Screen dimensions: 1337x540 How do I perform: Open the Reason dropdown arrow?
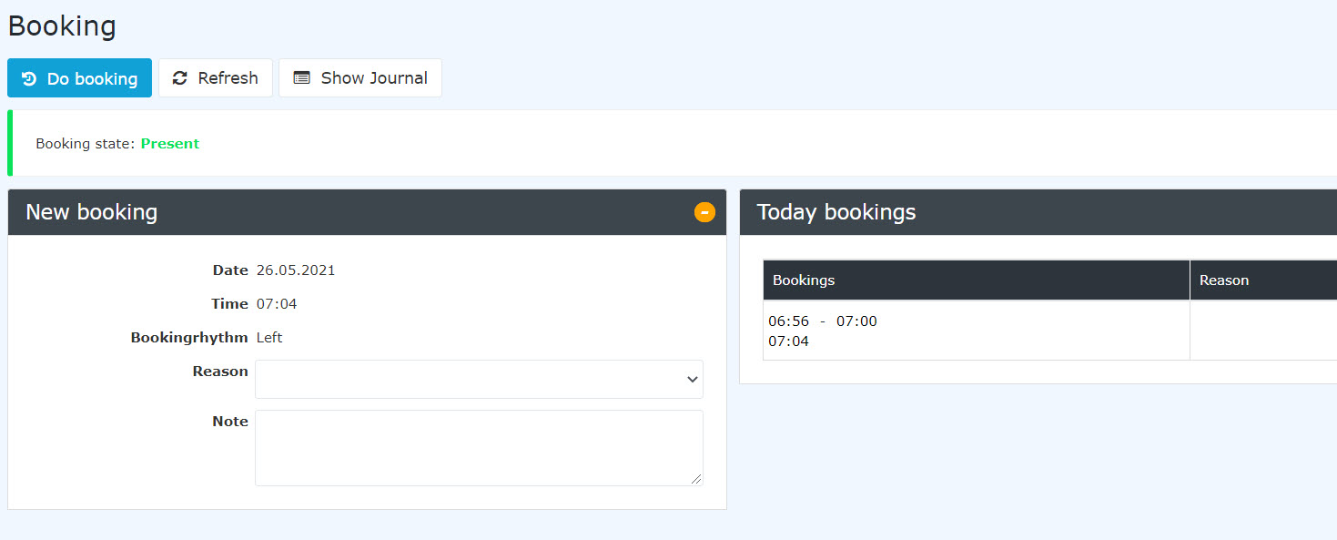693,379
